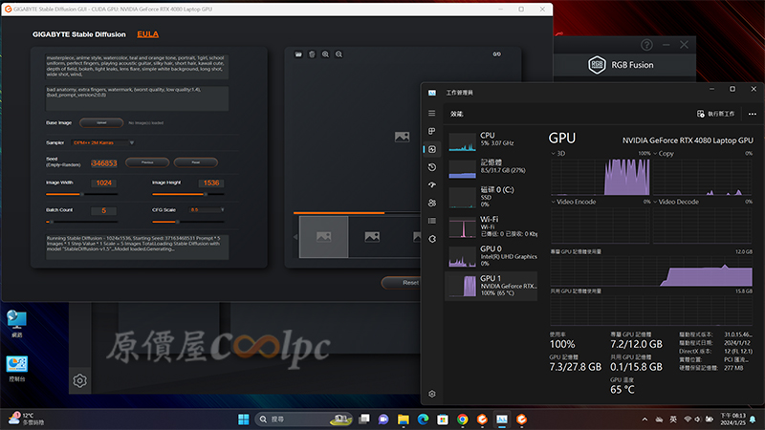The image size is (765, 430).
Task: Open Task Manager hamburger navigation menu
Action: tap(432, 113)
